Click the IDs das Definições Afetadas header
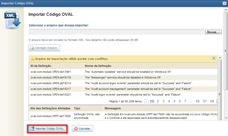The width and height of the screenshot is (228, 136). point(50,108)
